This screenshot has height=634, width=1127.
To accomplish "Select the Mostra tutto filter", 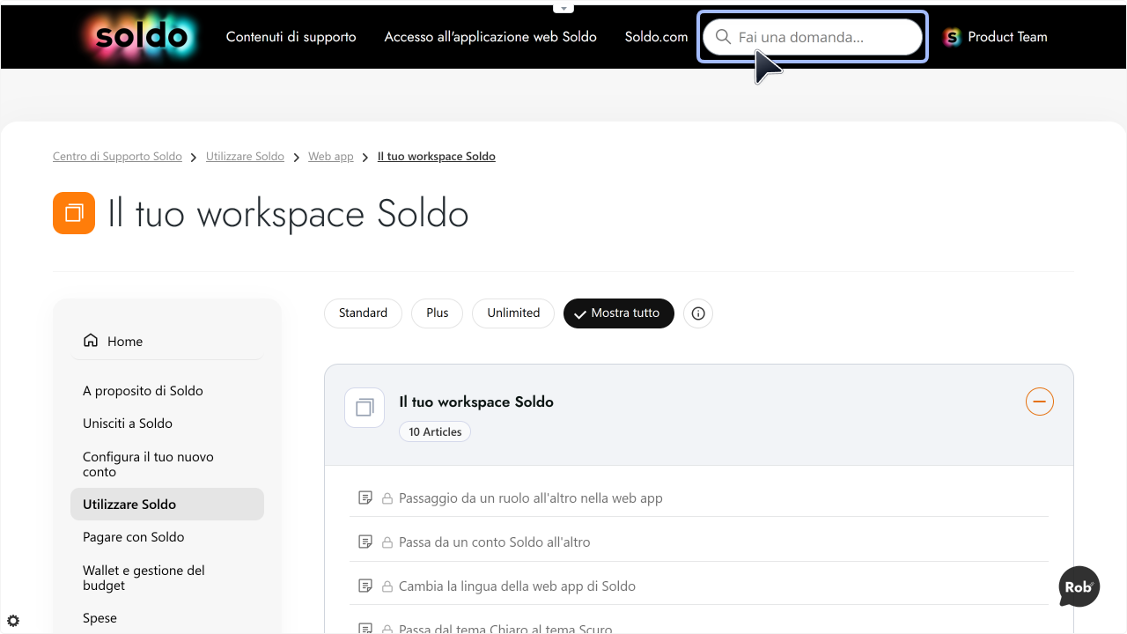I will pyautogui.click(x=619, y=313).
